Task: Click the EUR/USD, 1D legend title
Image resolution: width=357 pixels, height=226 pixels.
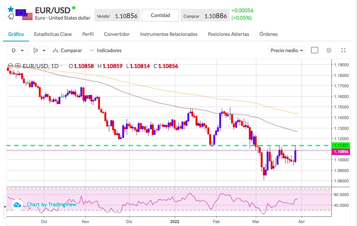Action: 40,66
